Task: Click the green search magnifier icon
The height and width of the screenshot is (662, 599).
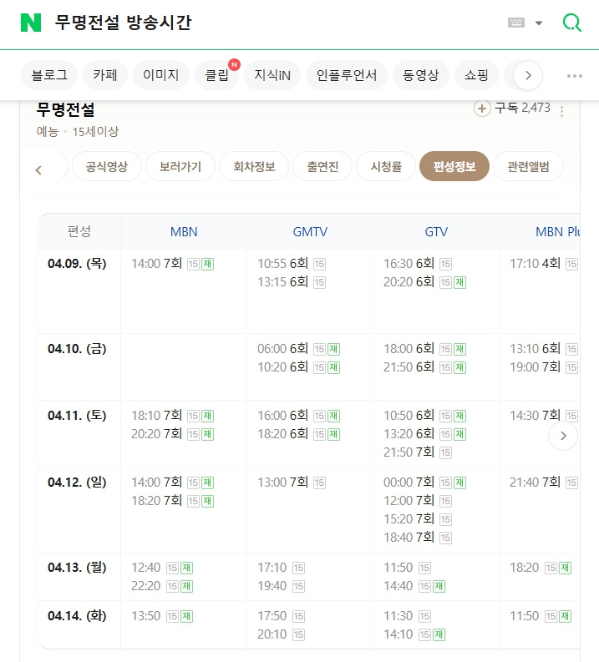Action: click(572, 23)
